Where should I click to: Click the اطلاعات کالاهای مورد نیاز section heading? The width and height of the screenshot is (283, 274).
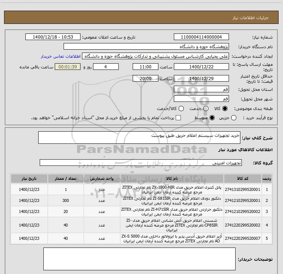[x=245, y=150]
